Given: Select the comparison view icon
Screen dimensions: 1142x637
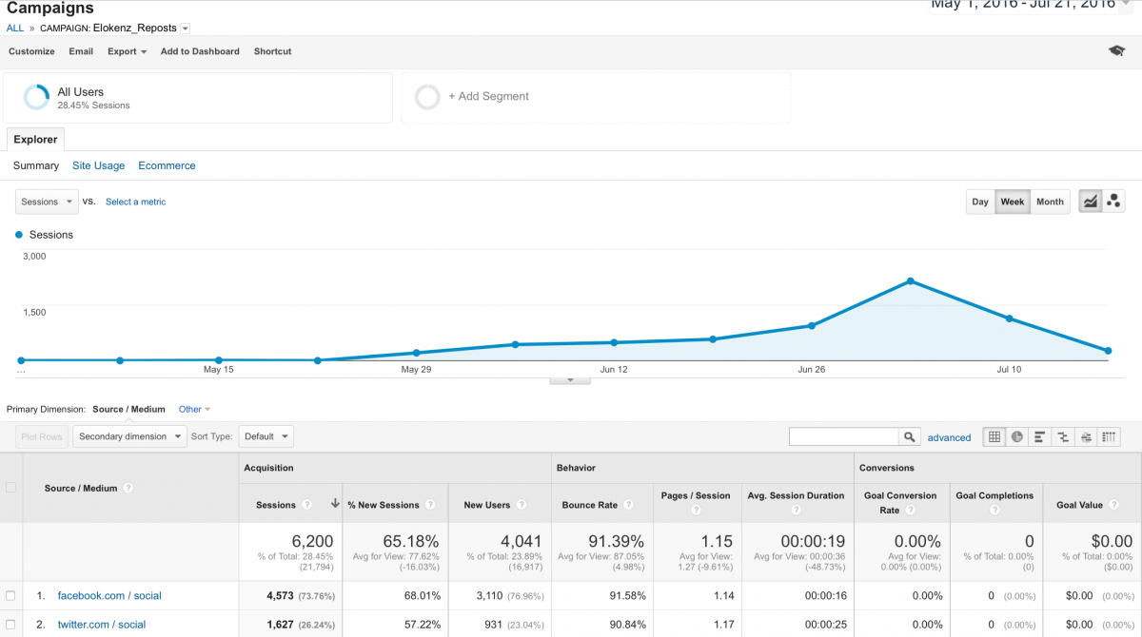Looking at the screenshot, I should 1063,436.
